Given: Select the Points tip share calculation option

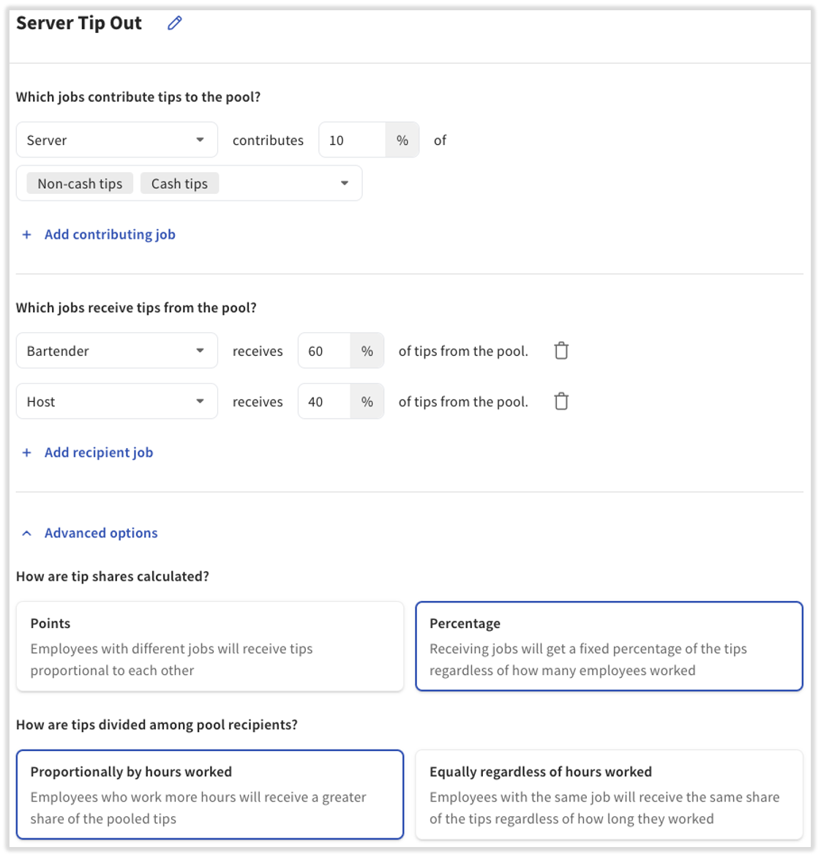Looking at the screenshot, I should (210, 646).
